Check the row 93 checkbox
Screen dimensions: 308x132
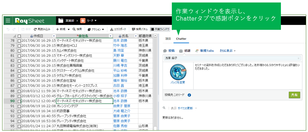(x=19, y=116)
